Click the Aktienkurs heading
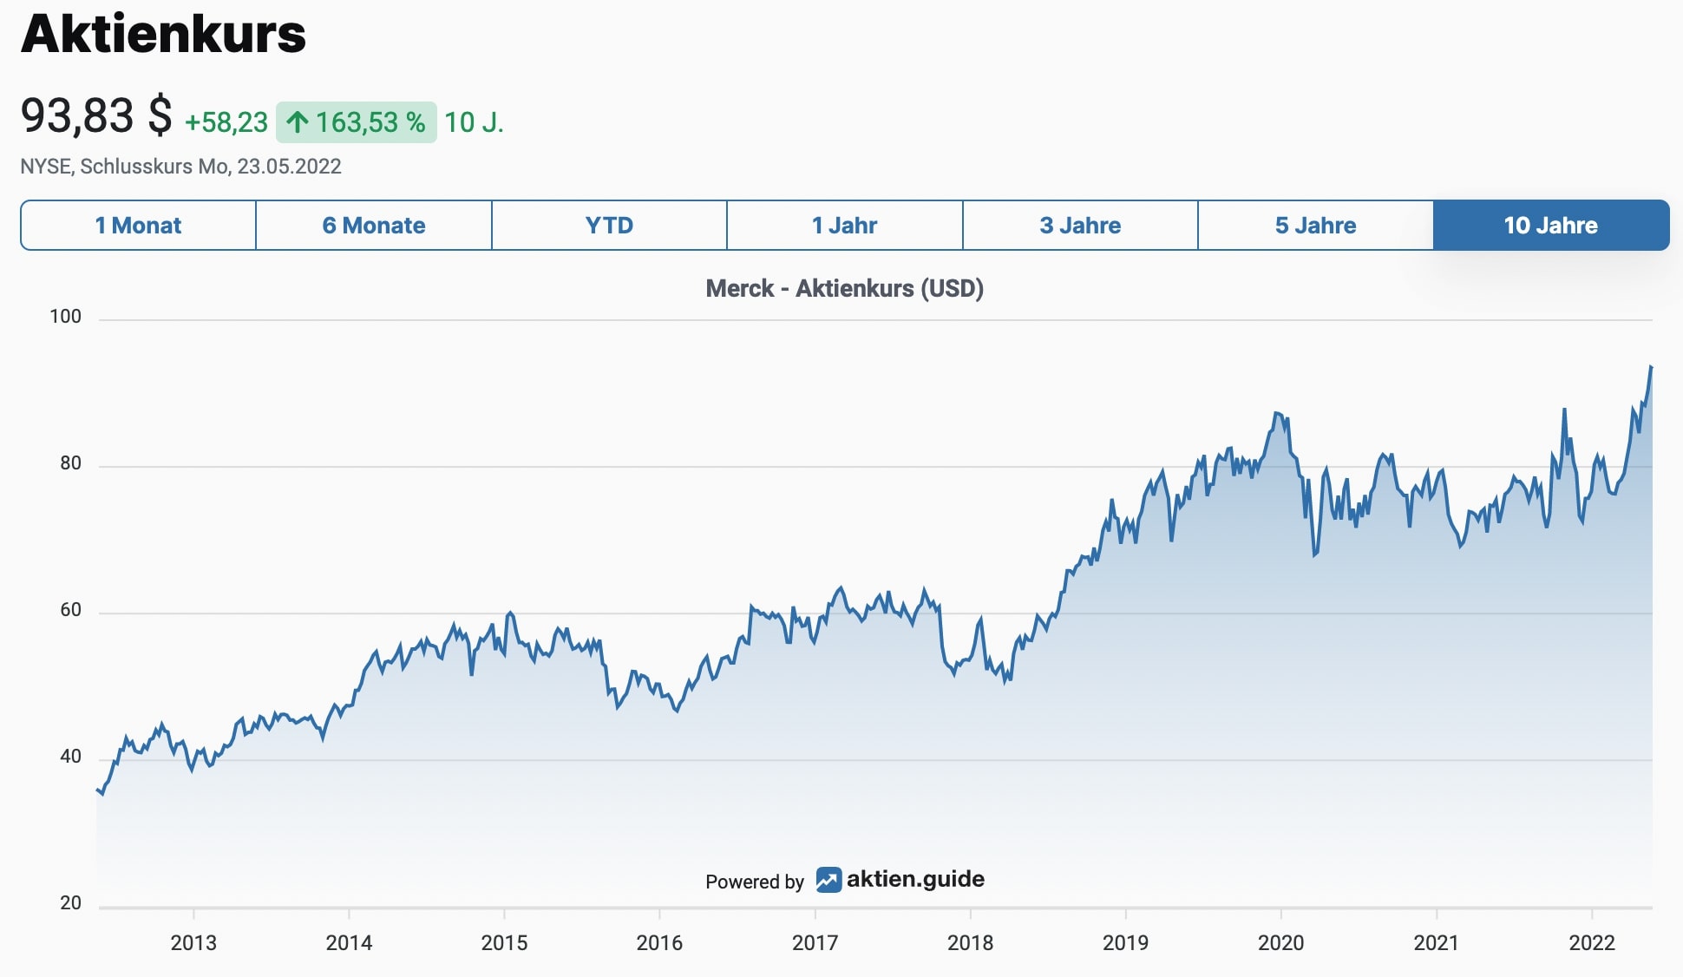Viewport: 1683px width, 977px height. coord(163,34)
